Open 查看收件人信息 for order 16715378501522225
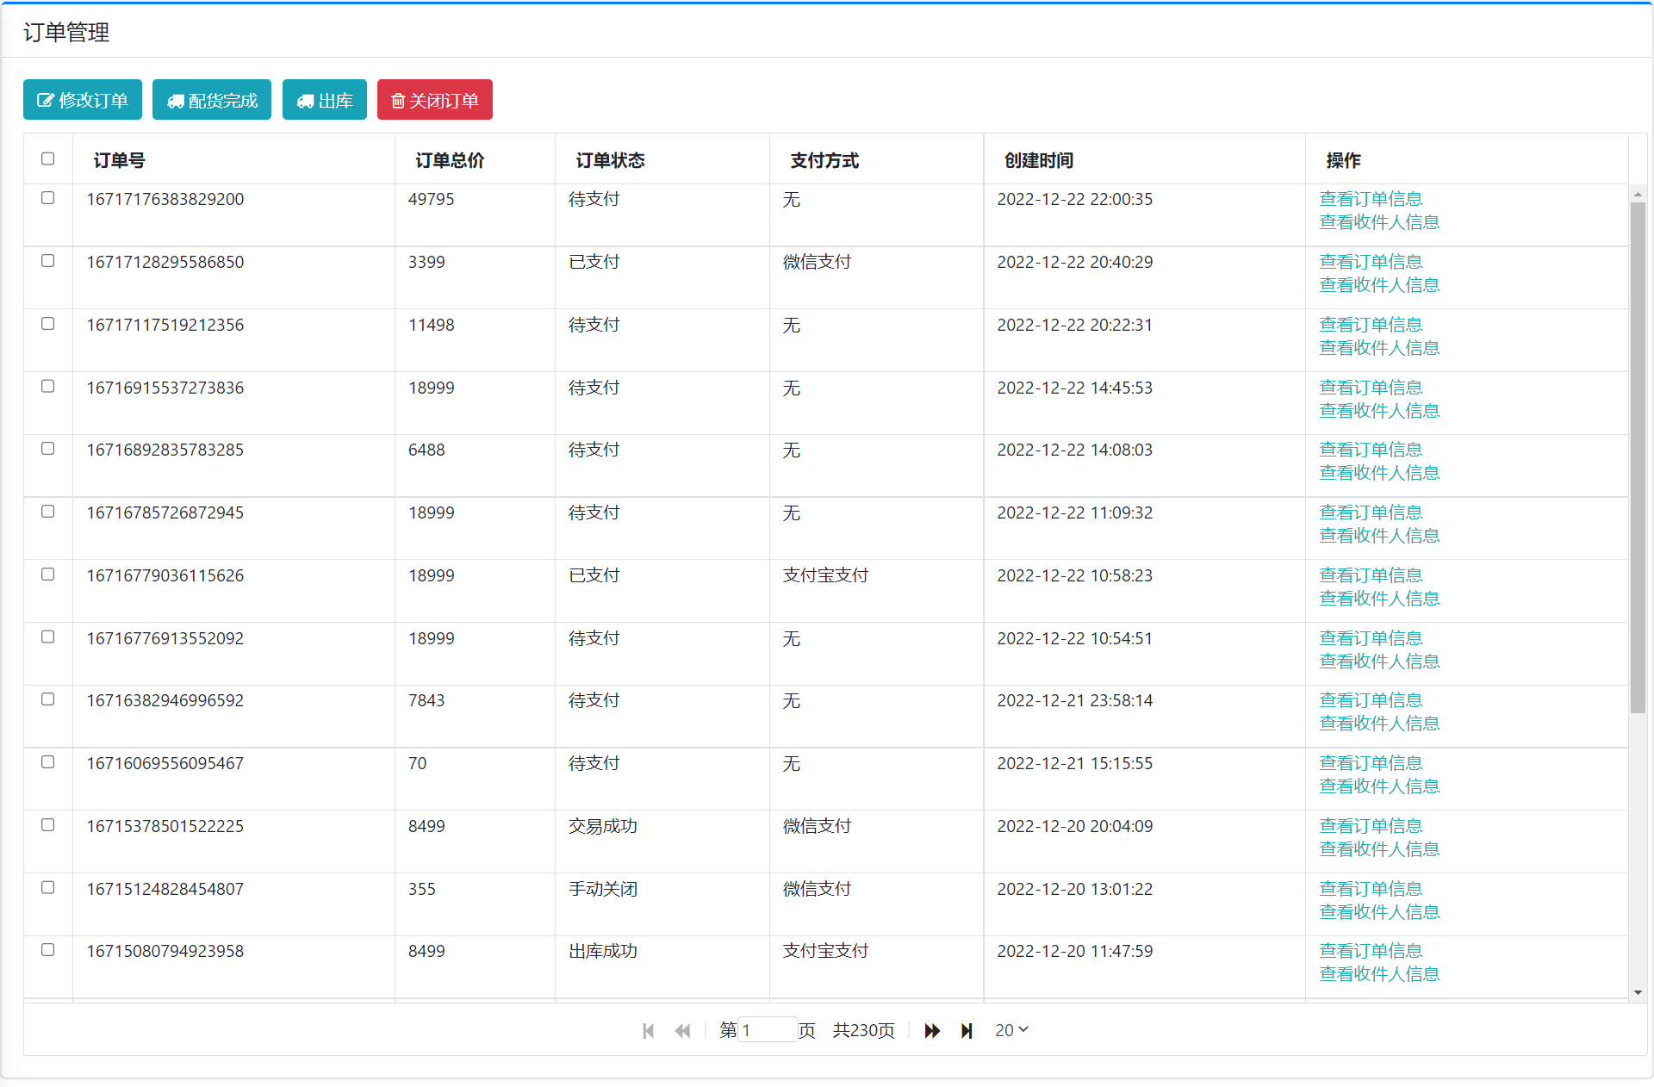Image resolution: width=1654 pixels, height=1087 pixels. pyautogui.click(x=1379, y=849)
